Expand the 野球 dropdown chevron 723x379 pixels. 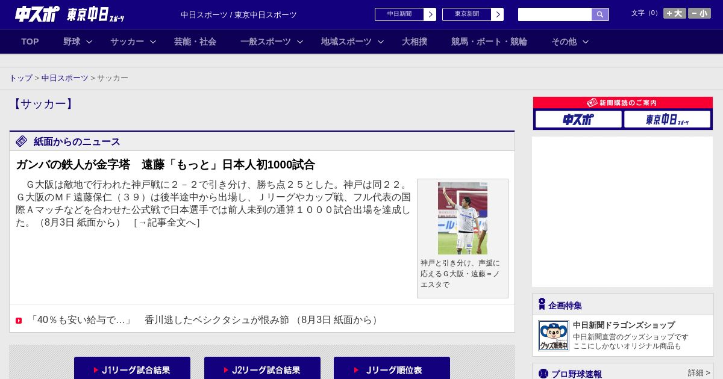(89, 42)
